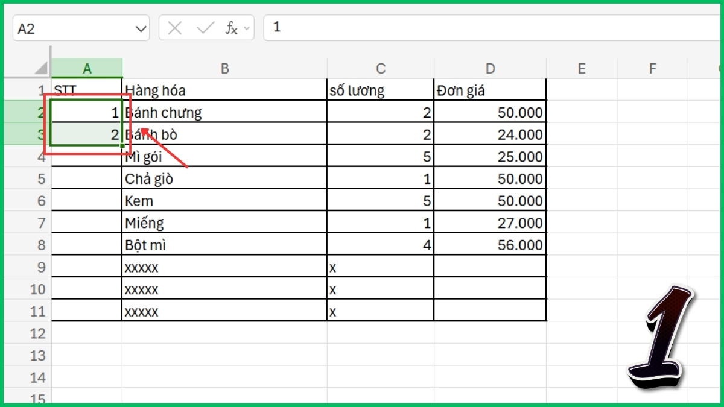Select the Bột mì cell
The image size is (724, 407).
point(225,245)
